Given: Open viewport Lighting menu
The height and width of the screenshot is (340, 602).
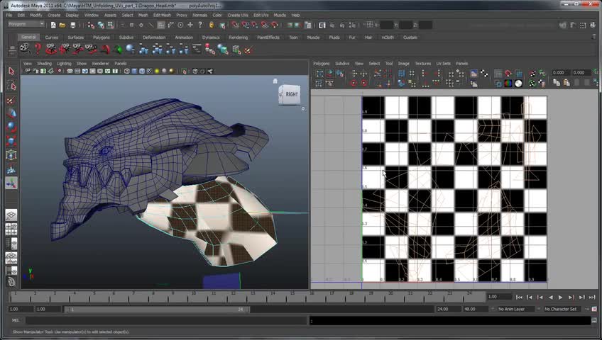Looking at the screenshot, I should click(x=64, y=64).
